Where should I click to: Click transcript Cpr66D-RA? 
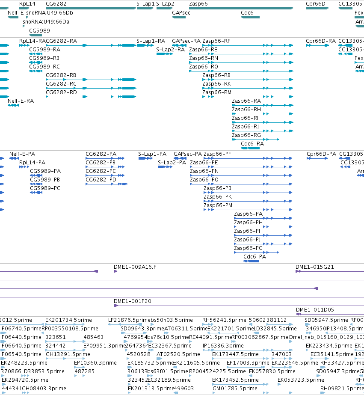[321, 41]
